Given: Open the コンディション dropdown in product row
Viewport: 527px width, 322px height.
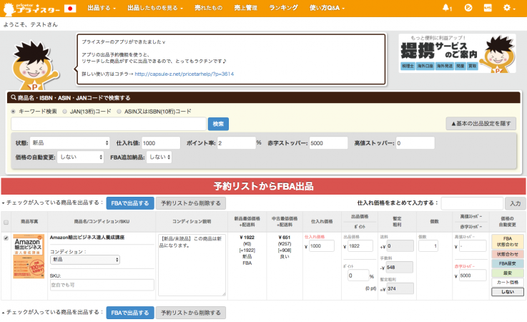Looking at the screenshot, I should coord(85,260).
